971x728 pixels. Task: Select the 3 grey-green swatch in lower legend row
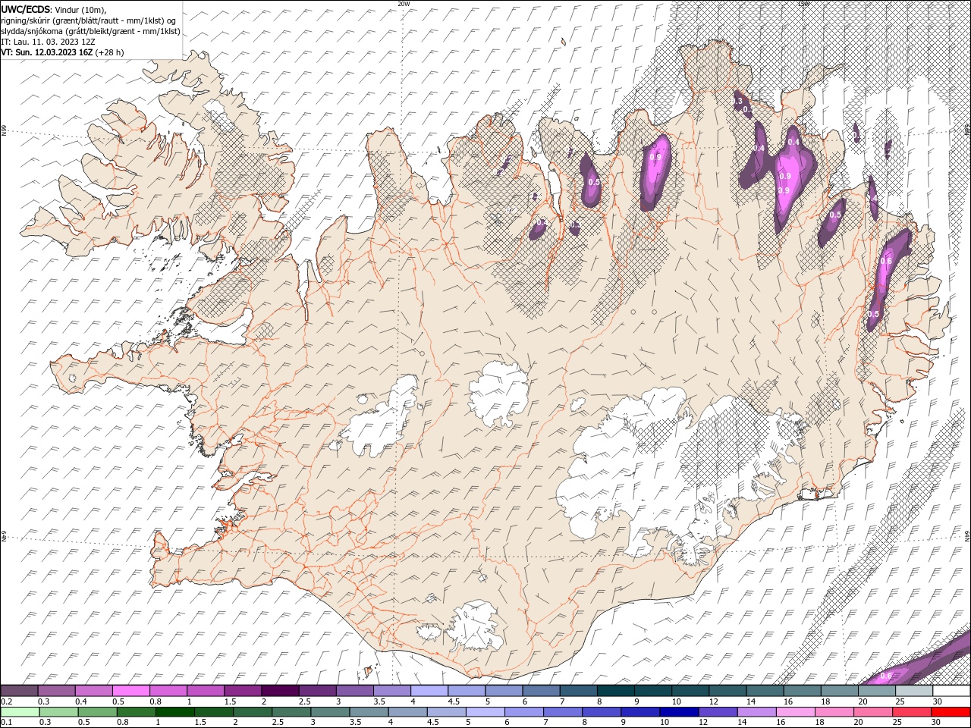point(330,711)
